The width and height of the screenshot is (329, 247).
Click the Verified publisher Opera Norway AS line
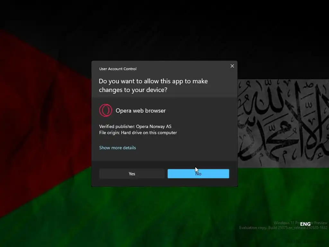point(135,126)
